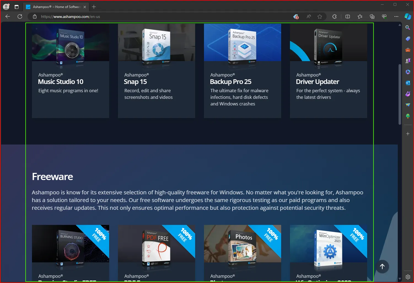The image size is (414, 283).
Task: Open sidebar settings gear icon
Action: tap(408, 277)
